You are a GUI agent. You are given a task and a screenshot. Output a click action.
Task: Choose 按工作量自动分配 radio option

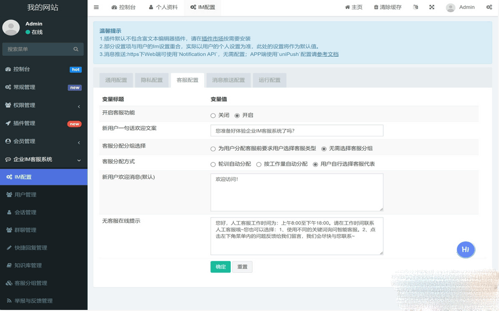point(259,165)
